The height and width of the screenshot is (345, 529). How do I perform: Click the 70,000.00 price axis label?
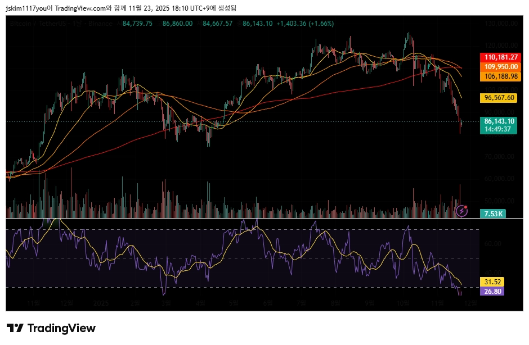click(499, 157)
